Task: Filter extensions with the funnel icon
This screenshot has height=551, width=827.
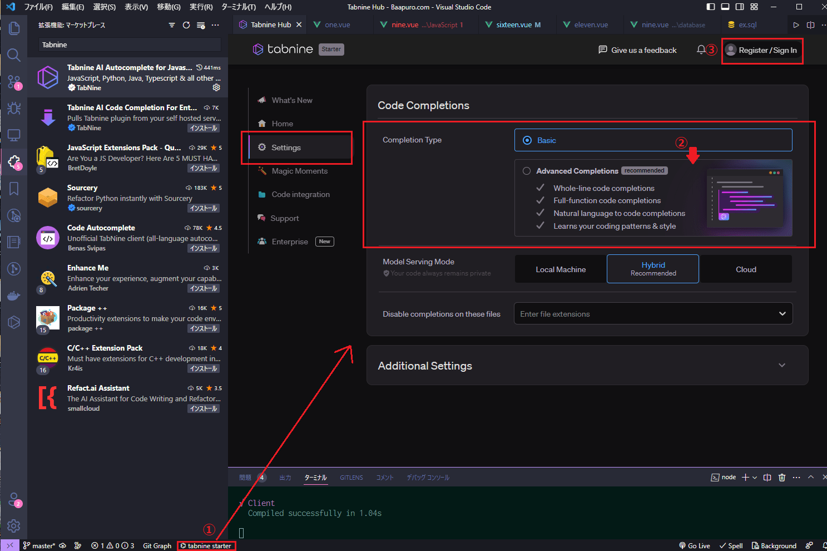Action: [x=172, y=25]
